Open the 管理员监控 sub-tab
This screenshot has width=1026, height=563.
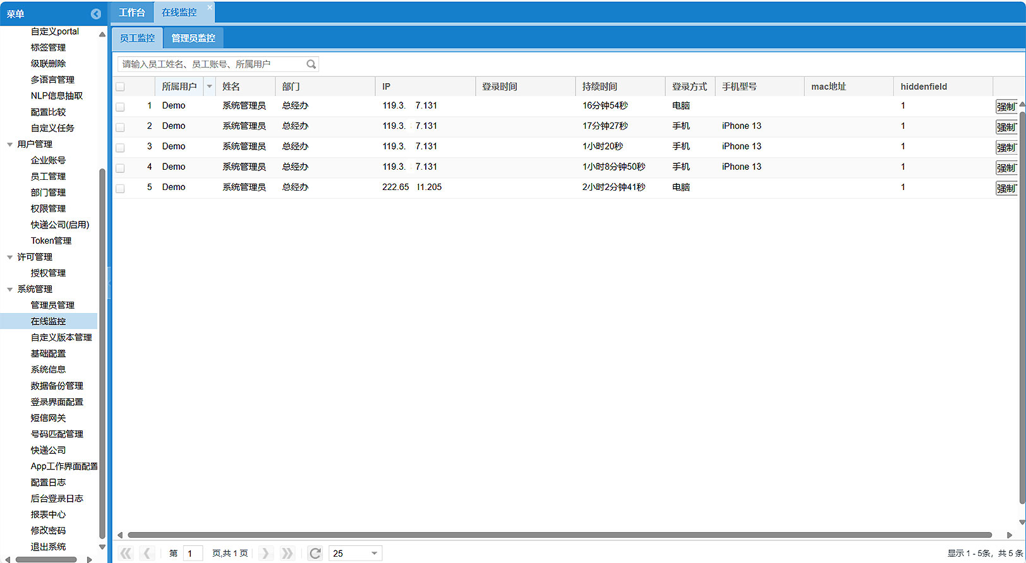[x=193, y=38]
